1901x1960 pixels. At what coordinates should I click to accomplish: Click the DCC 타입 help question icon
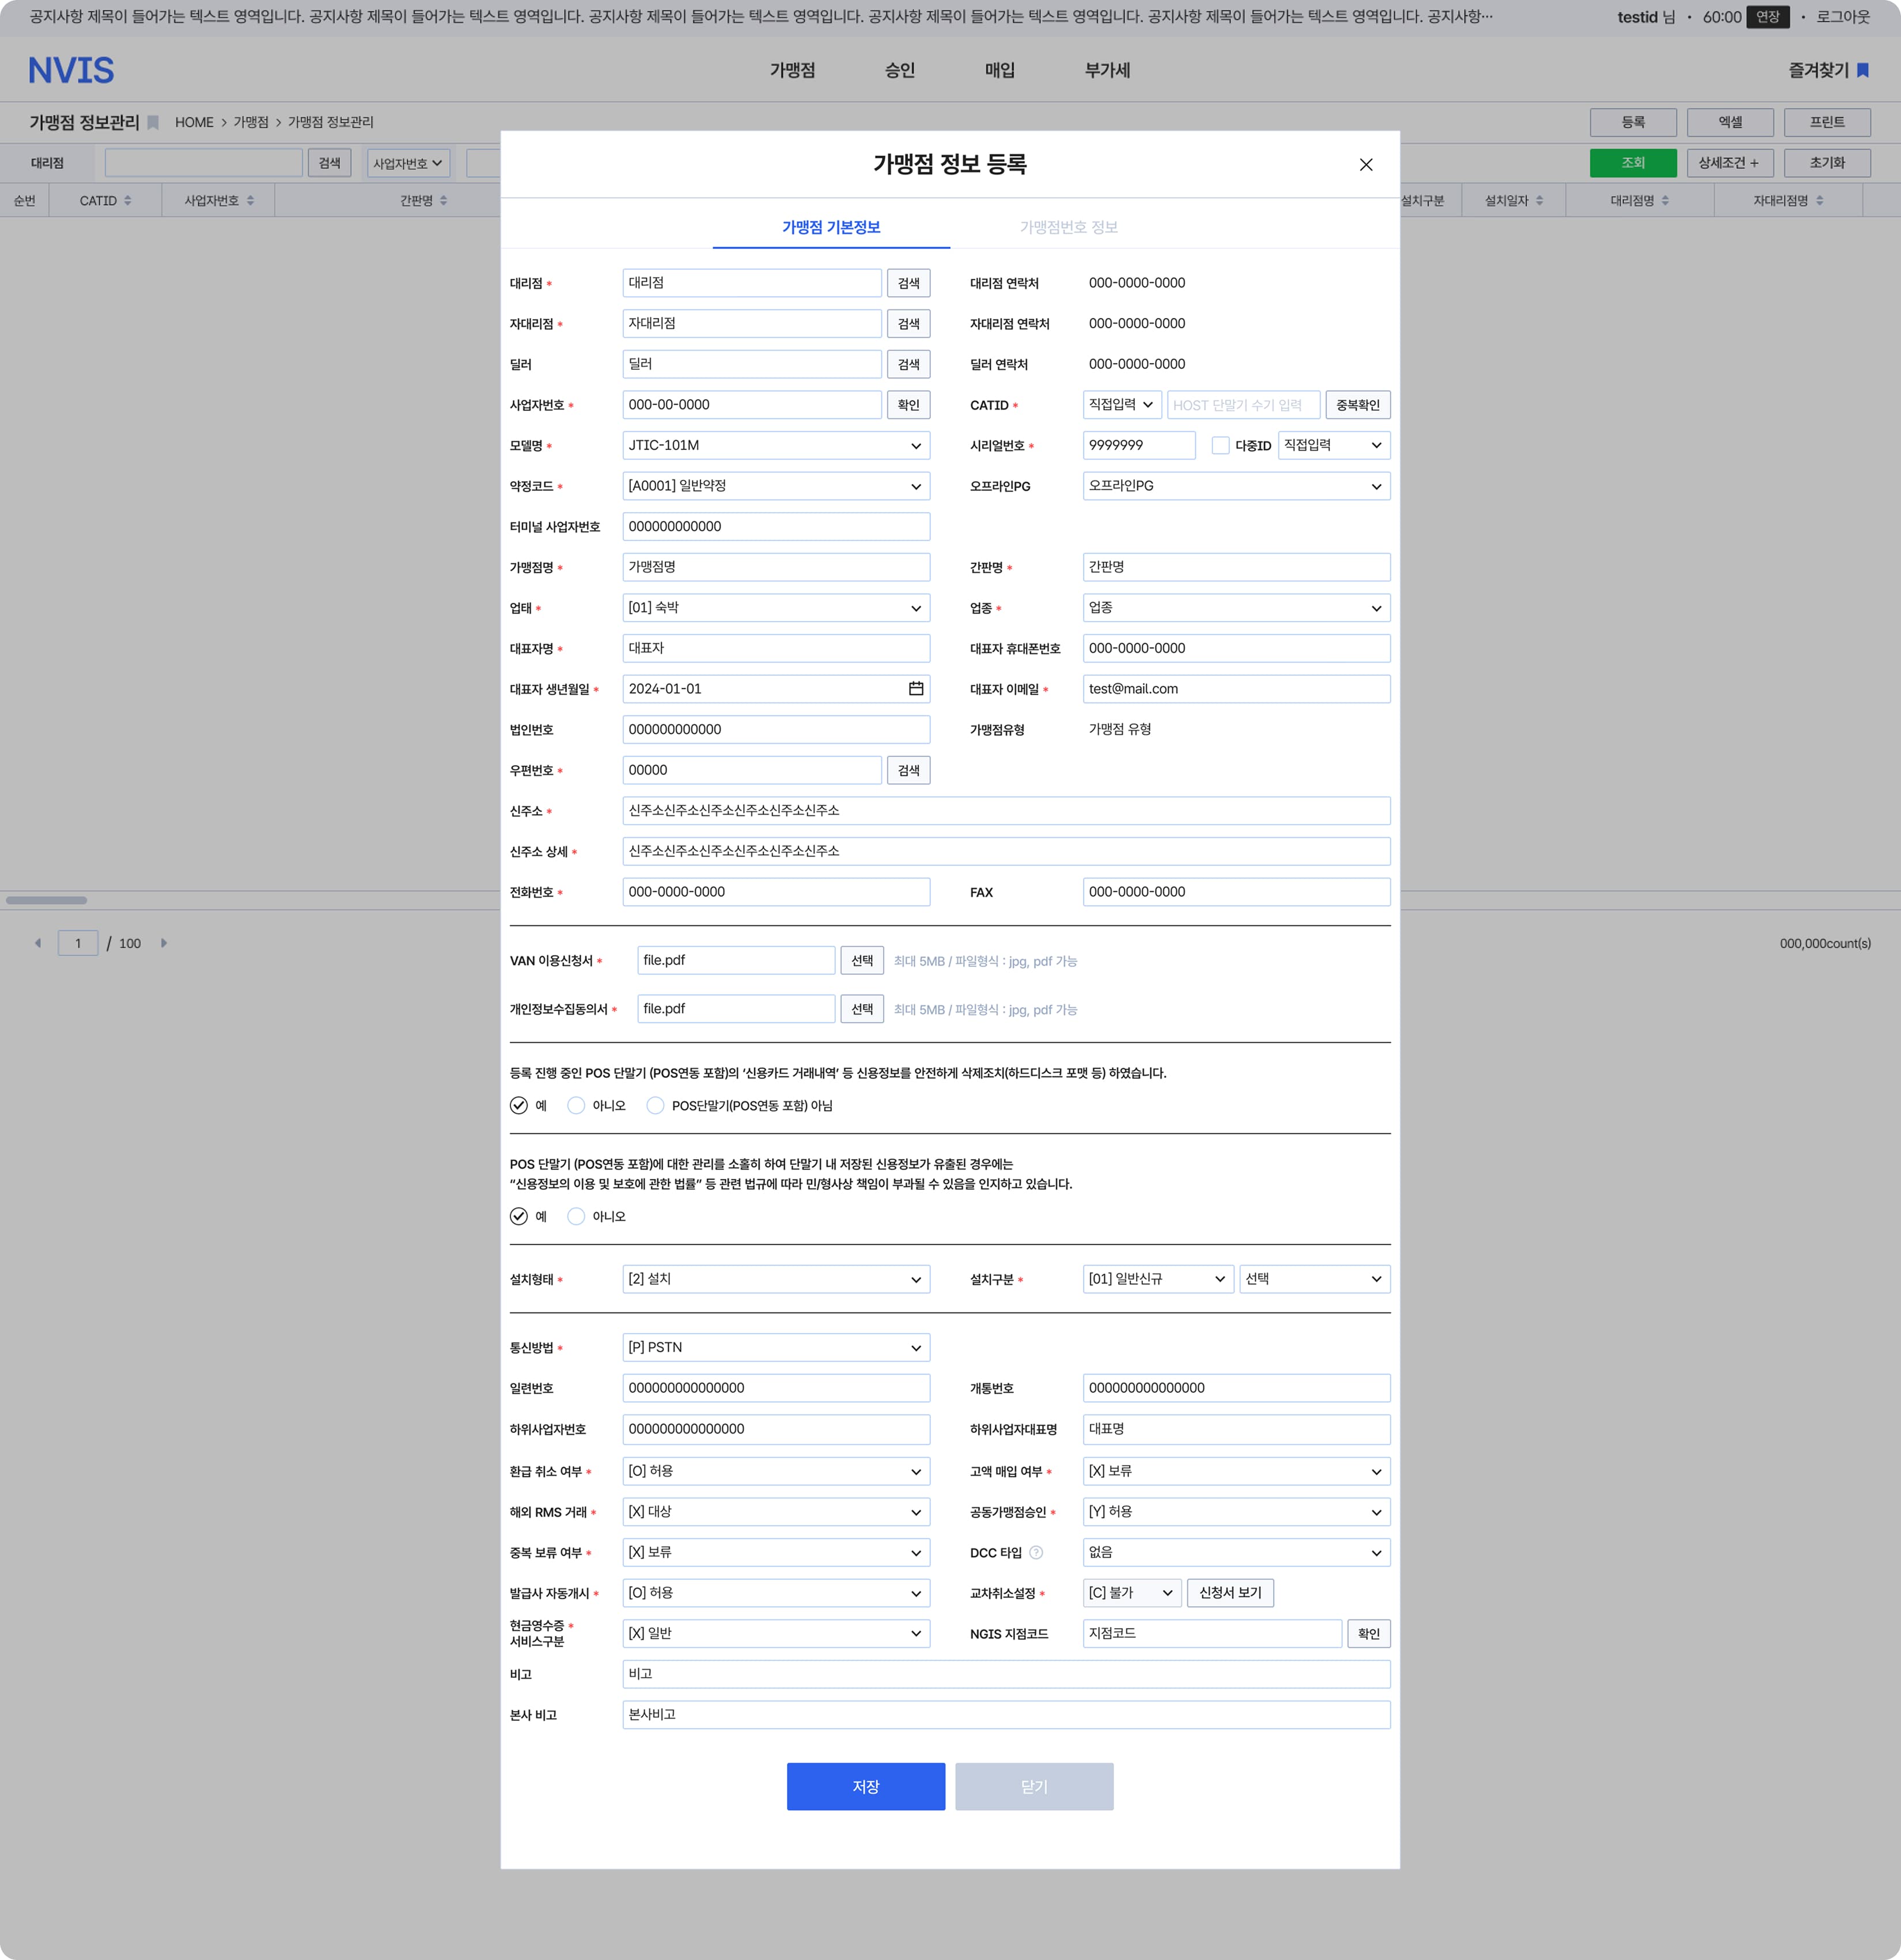[x=1036, y=1553]
